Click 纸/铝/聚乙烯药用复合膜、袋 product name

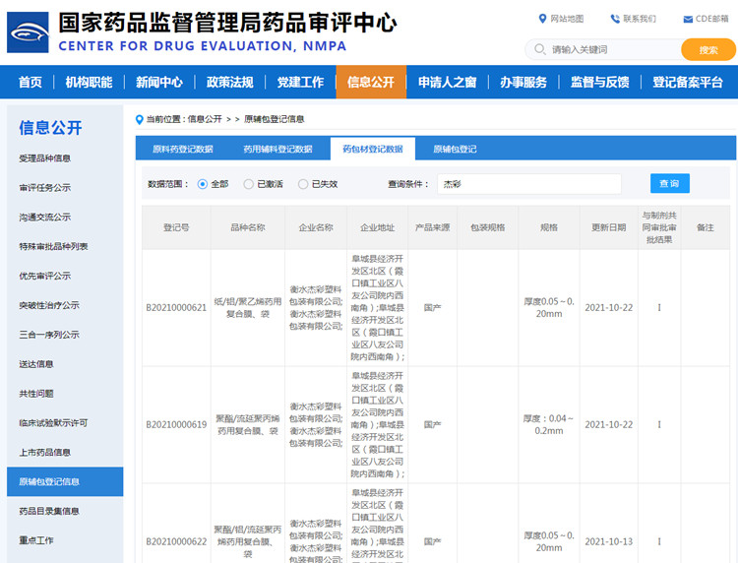(x=248, y=308)
